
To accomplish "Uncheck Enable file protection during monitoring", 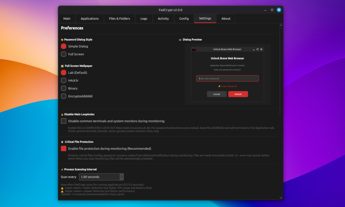I will click(x=64, y=149).
